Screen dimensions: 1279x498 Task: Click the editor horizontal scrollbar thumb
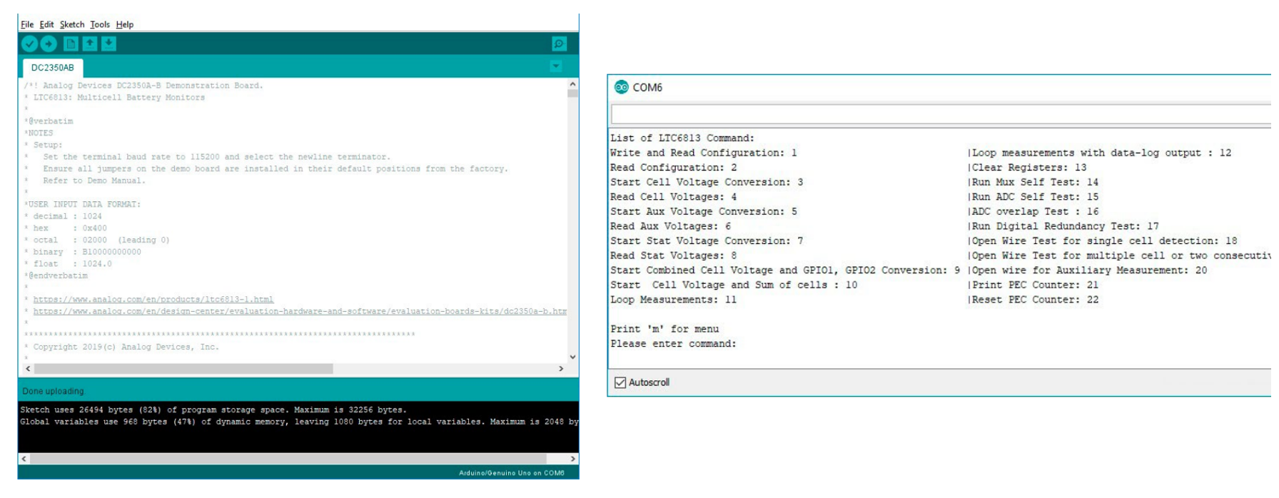point(183,369)
